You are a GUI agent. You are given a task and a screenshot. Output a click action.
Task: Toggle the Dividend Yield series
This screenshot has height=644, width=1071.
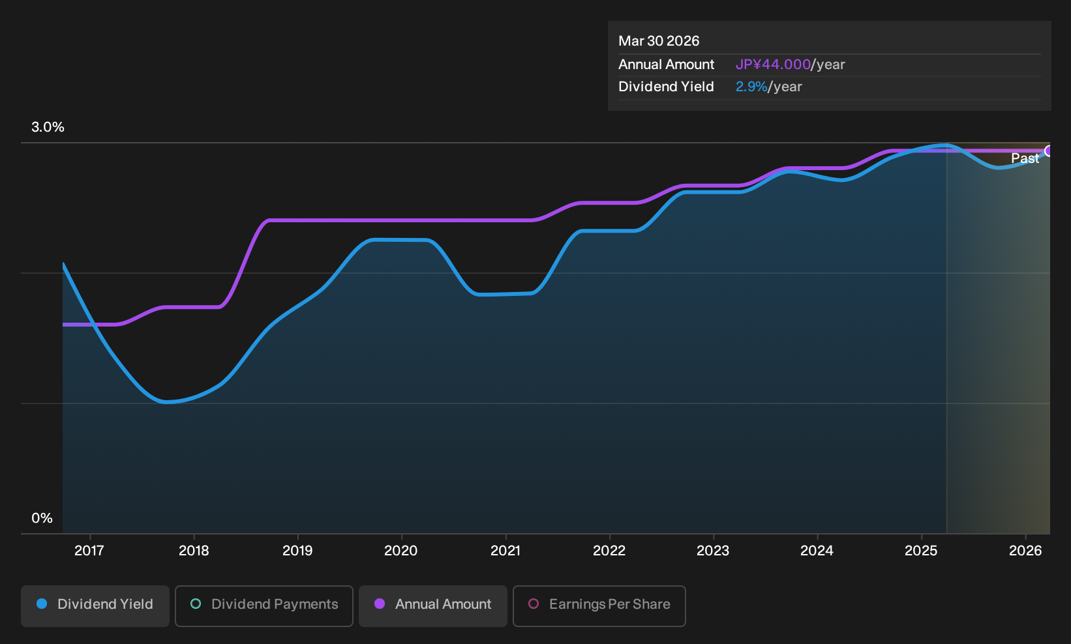tap(95, 606)
